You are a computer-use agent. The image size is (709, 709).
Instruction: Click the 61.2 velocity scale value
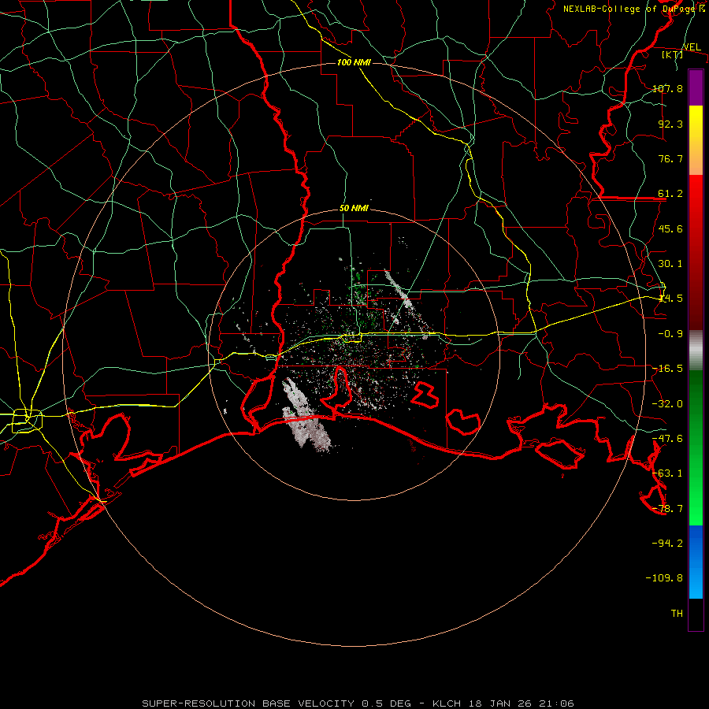tap(670, 194)
